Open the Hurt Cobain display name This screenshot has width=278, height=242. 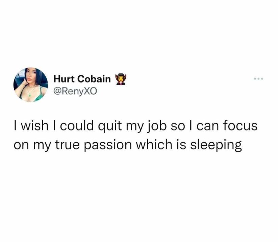pyautogui.click(x=82, y=79)
